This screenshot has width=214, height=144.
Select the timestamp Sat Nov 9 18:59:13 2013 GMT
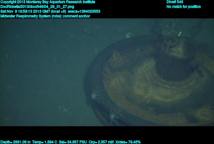pos(26,11)
